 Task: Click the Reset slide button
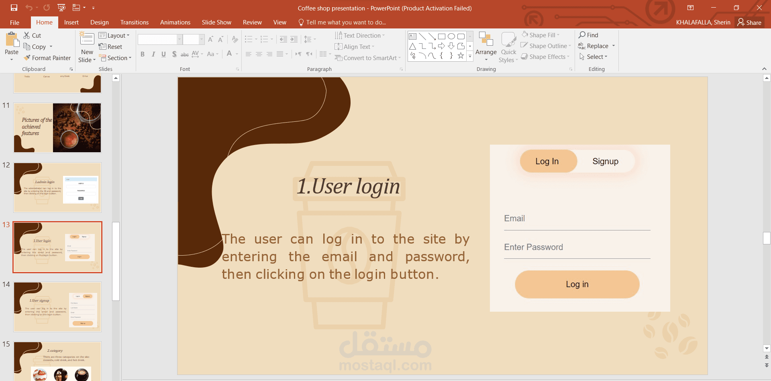(110, 46)
